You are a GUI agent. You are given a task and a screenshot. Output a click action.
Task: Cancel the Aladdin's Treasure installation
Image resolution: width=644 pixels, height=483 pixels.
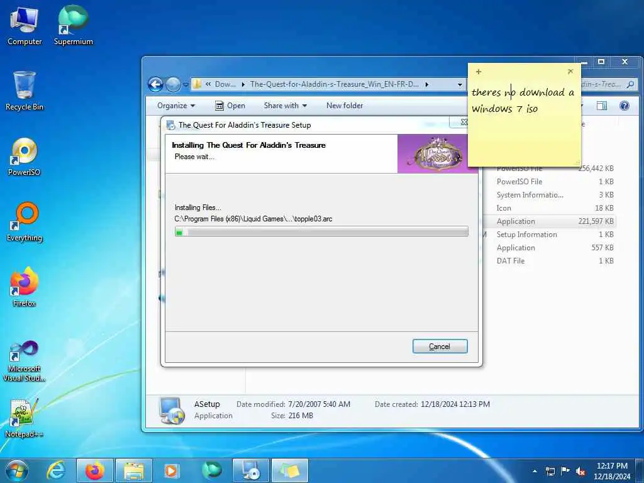pyautogui.click(x=440, y=347)
